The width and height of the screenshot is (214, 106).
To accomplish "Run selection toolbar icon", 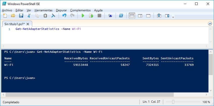I will tap(91, 16).
